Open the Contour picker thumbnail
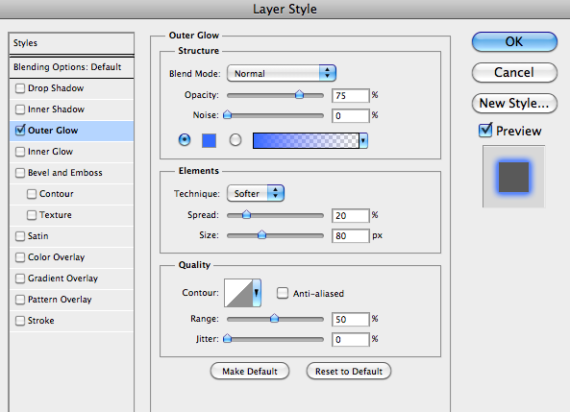This screenshot has width=570, height=412. (238, 293)
